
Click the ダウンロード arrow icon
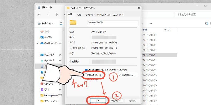[42, 60]
